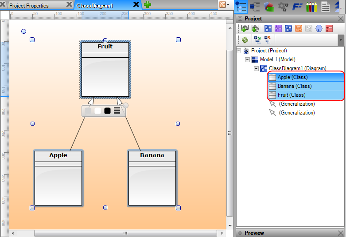Open the text document panel icon
This screenshot has width=346, height=237.
tap(326, 7)
